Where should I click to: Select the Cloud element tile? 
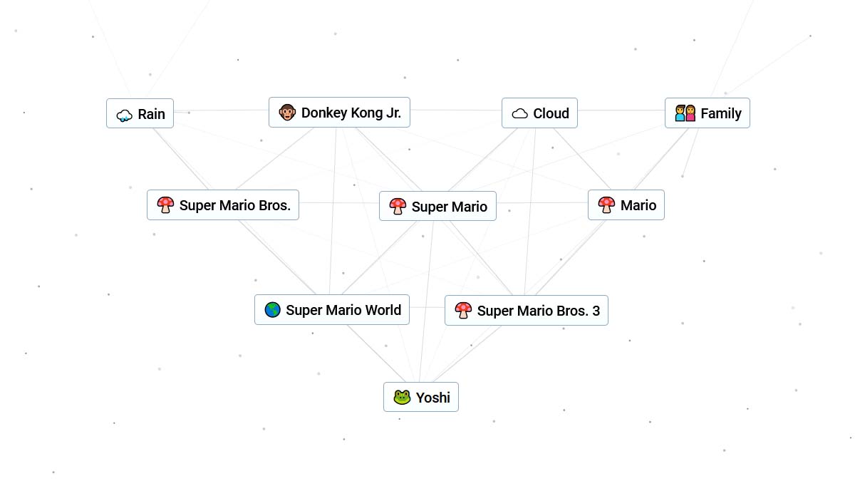pos(539,113)
